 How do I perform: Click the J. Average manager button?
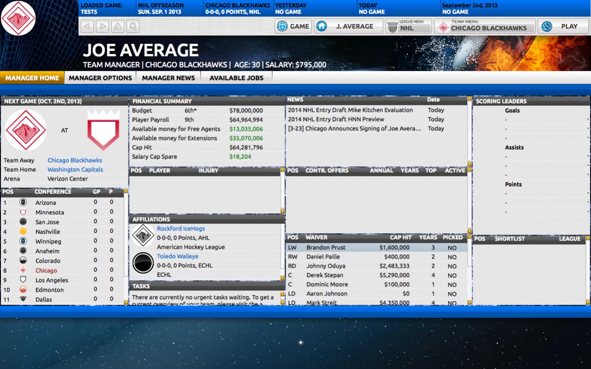coord(348,26)
